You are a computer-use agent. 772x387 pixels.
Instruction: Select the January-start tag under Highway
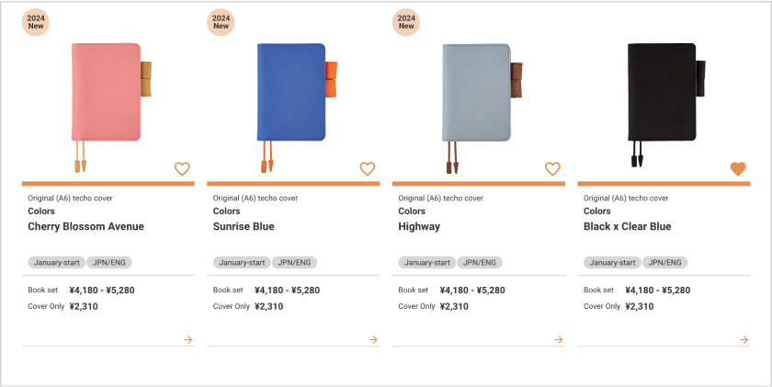tap(426, 263)
